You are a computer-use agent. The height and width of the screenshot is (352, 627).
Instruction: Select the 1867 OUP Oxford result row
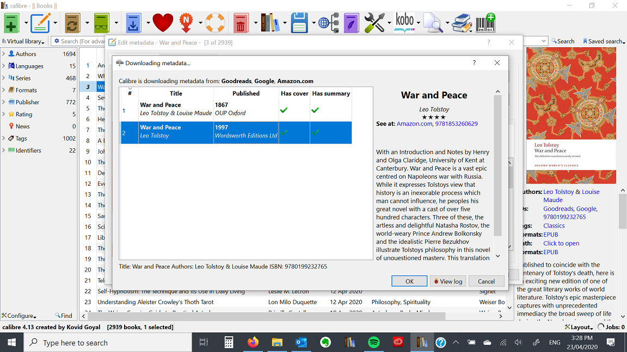pyautogui.click(x=236, y=110)
